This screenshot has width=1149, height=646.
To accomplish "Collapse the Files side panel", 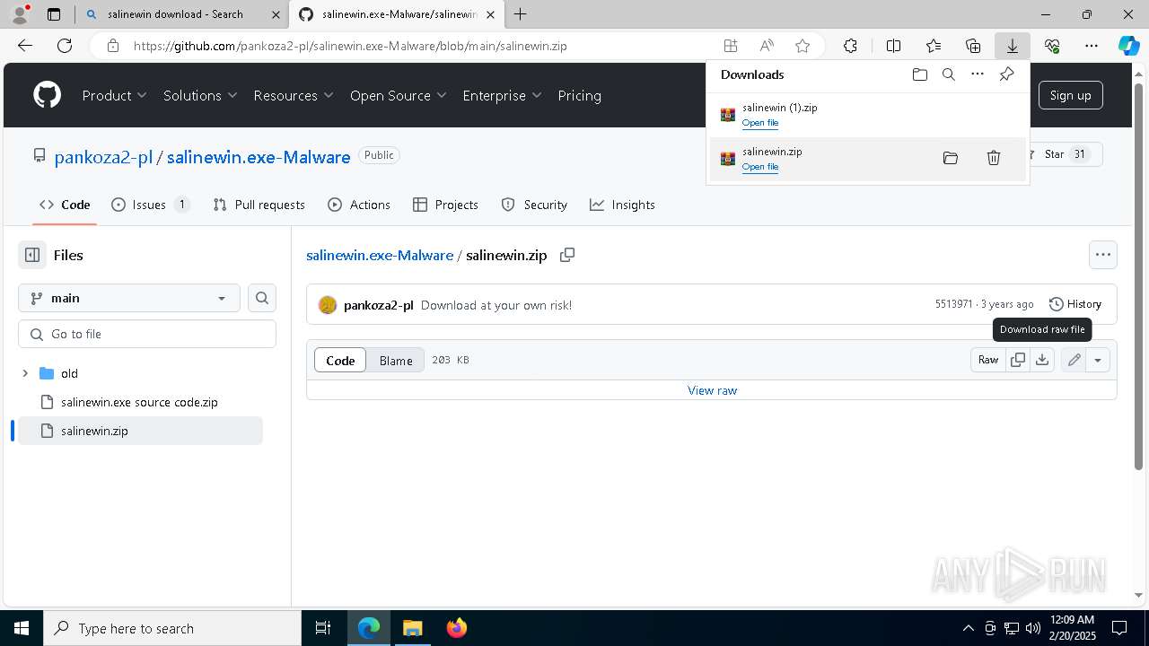I will pyautogui.click(x=32, y=255).
